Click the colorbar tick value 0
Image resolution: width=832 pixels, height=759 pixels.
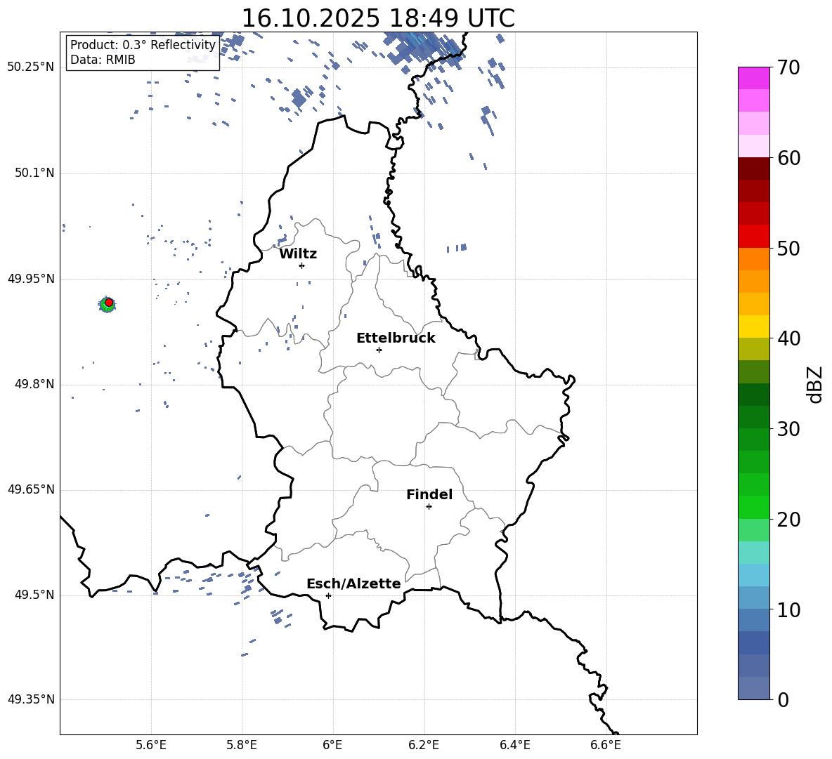pyautogui.click(x=783, y=699)
